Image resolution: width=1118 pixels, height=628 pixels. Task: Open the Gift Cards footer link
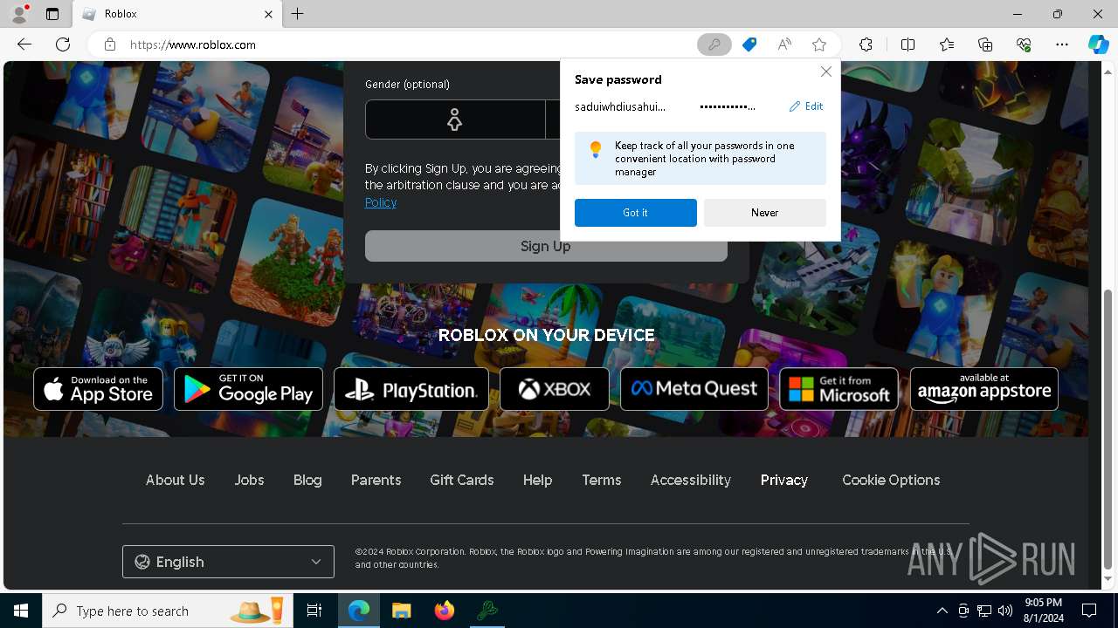462,480
